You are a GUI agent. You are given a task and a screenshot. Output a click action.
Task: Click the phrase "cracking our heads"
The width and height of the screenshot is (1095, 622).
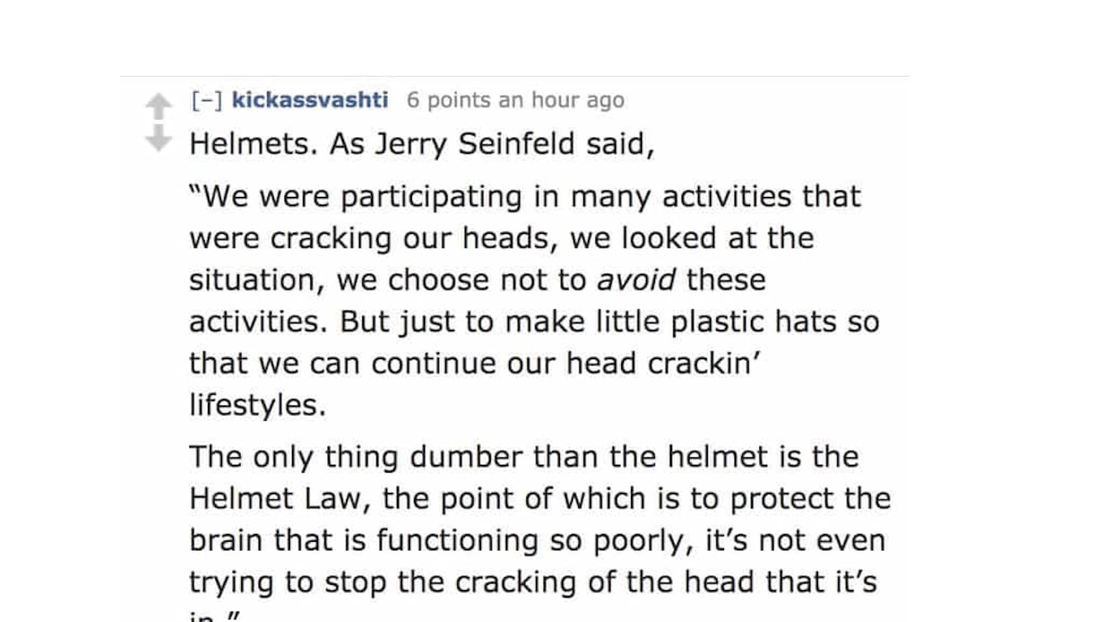point(414,239)
